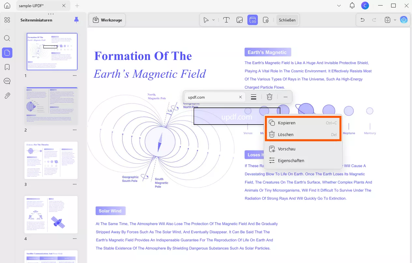Redo the last action
The height and width of the screenshot is (263, 412).
tap(374, 20)
